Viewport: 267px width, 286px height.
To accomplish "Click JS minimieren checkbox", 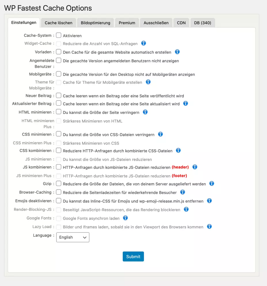I will 58,159.
